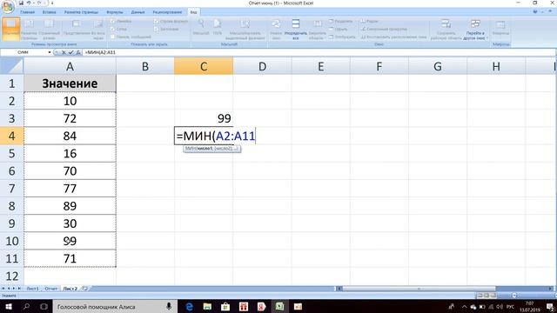Open Macros (Макросы) button
The height and width of the screenshot is (313, 557).
501,29
